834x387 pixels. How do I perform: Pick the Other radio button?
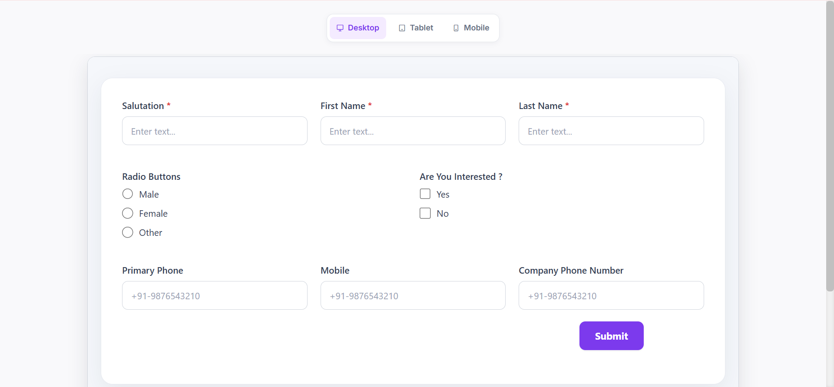pos(128,232)
